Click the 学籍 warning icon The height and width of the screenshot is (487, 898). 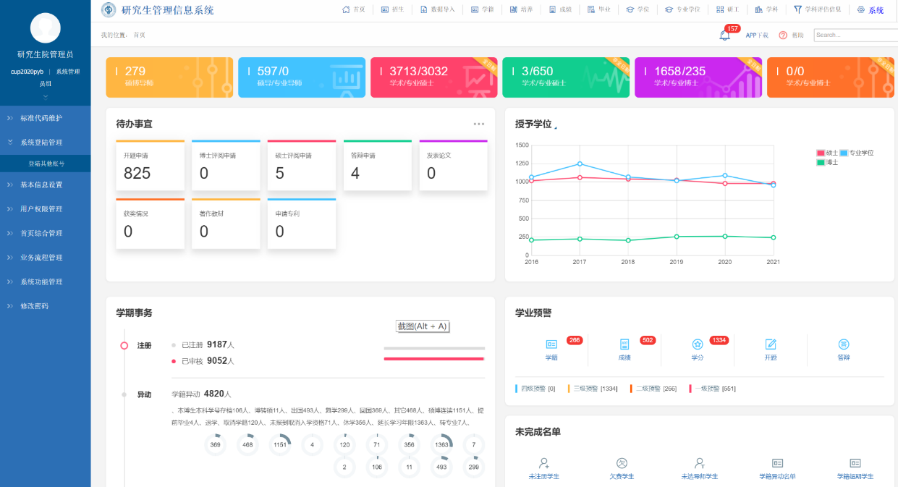click(x=551, y=344)
